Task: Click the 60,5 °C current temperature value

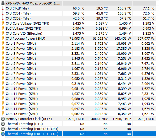Action: click(79, 8)
